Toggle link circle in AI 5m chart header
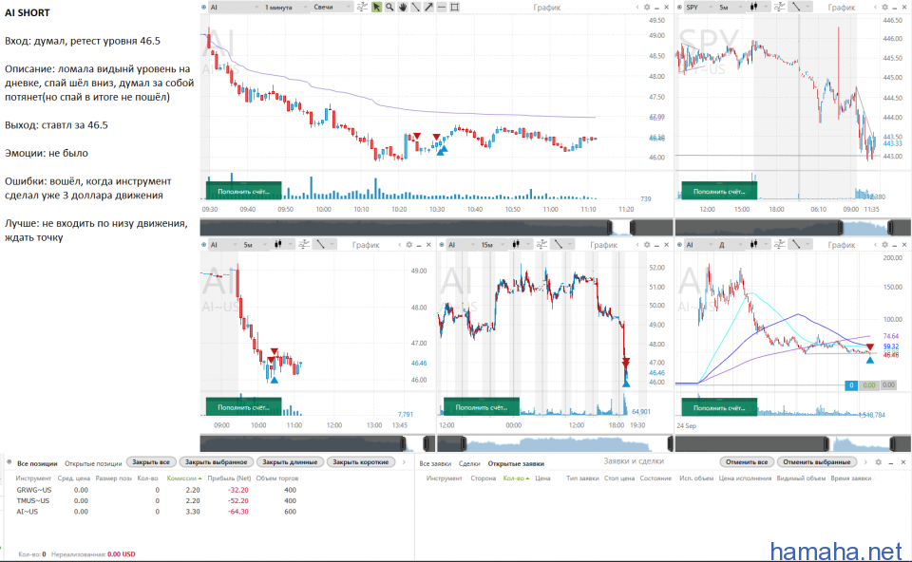This screenshot has width=912, height=562. point(203,245)
